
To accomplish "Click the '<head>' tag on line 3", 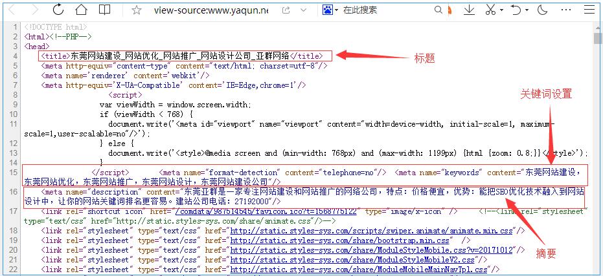I will point(36,47).
